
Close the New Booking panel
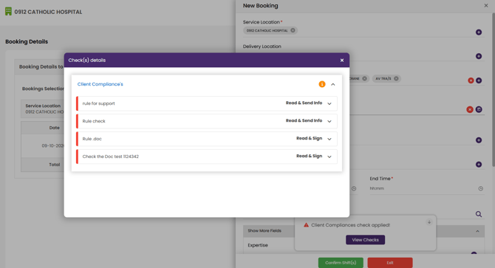point(486,5)
